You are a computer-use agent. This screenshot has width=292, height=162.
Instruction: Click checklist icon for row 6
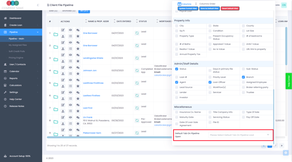click(70, 99)
